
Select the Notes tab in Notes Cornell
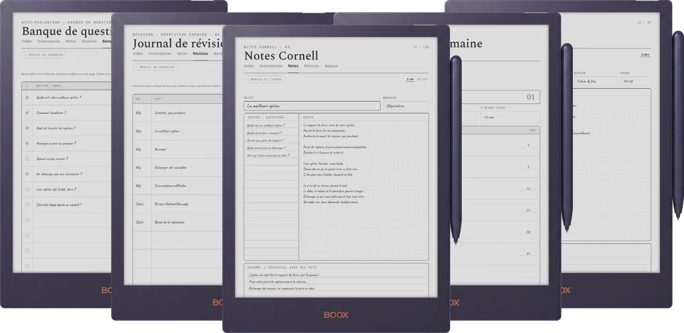[x=293, y=66]
